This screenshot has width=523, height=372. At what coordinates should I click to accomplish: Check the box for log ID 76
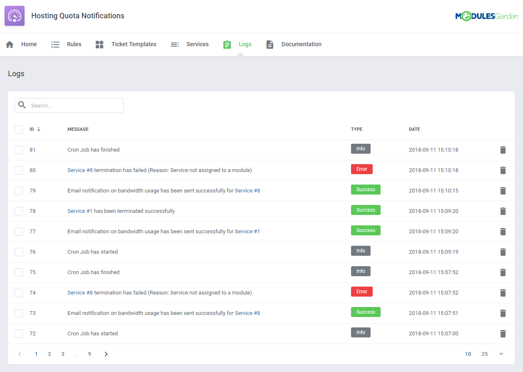(x=19, y=252)
